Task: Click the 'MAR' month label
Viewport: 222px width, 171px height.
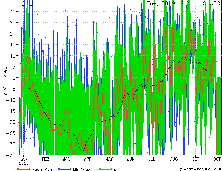Action: coord(66,159)
